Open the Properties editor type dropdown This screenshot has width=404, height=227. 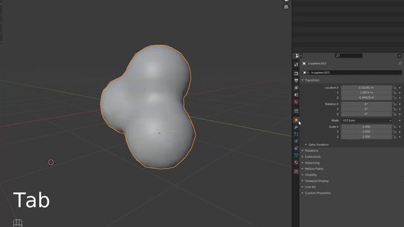tap(298, 55)
